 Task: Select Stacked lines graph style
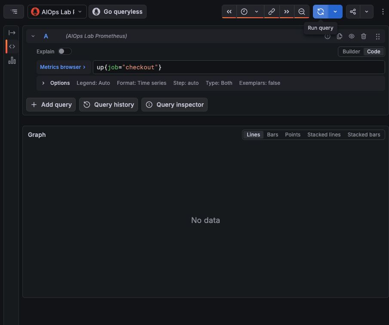[324, 135]
